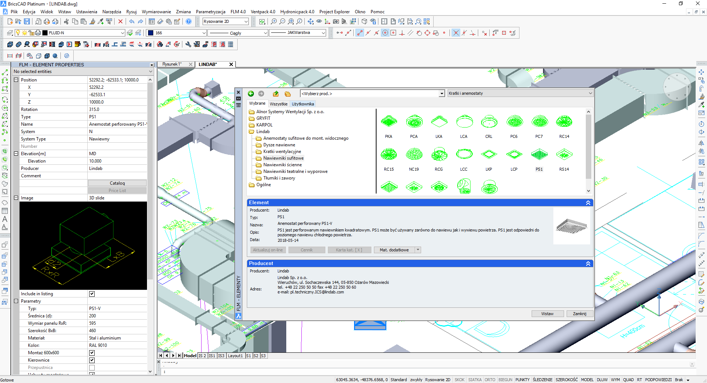707x383 pixels.
Task: Select the PS1 diffuser icon
Action: tap(539, 155)
